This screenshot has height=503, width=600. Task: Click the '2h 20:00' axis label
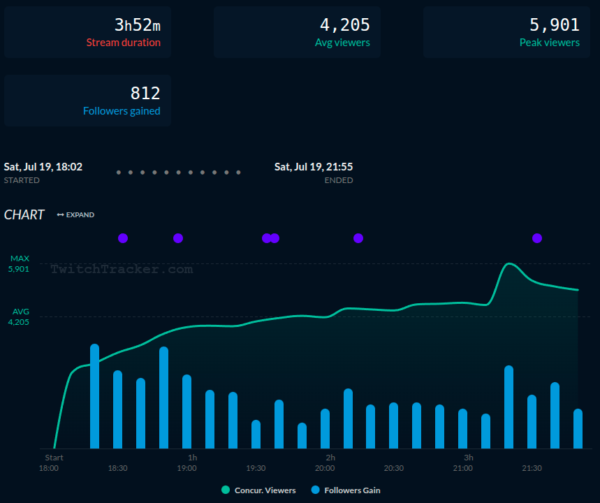(x=325, y=462)
